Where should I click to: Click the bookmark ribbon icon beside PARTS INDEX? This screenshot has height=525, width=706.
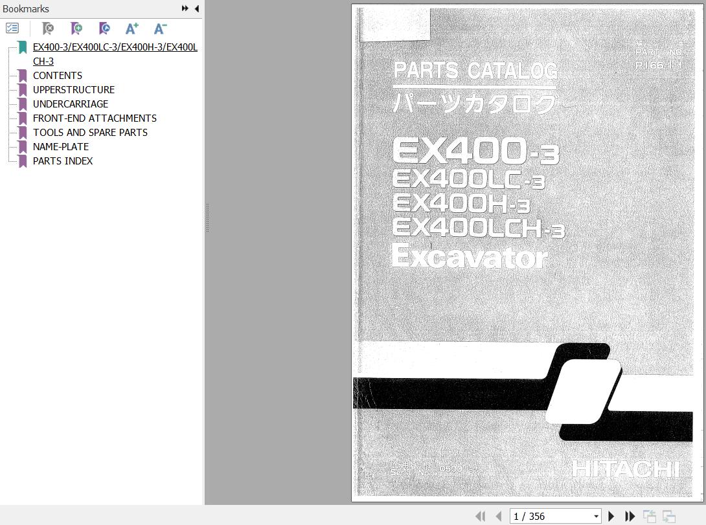pos(23,161)
